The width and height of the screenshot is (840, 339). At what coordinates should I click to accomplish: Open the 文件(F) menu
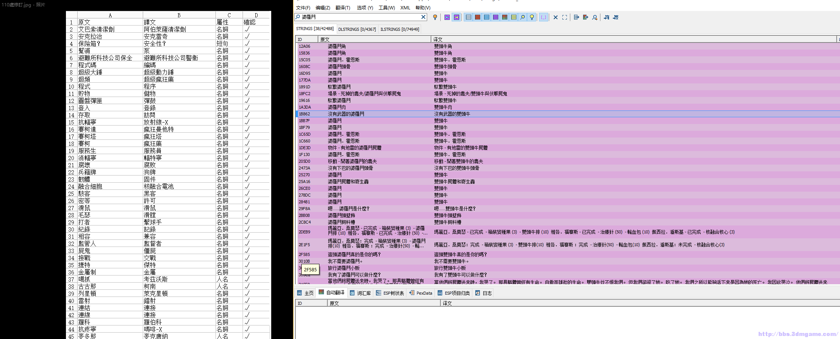point(303,8)
